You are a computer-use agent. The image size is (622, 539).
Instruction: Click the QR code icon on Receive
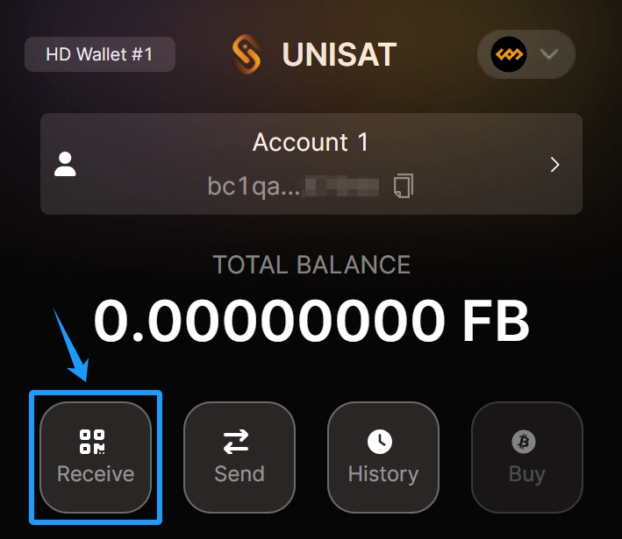tap(92, 442)
